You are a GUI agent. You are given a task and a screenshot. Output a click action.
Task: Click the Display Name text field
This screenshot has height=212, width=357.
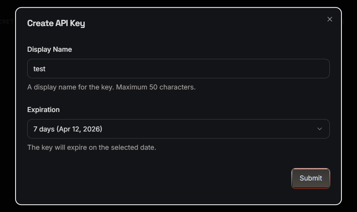tap(178, 68)
